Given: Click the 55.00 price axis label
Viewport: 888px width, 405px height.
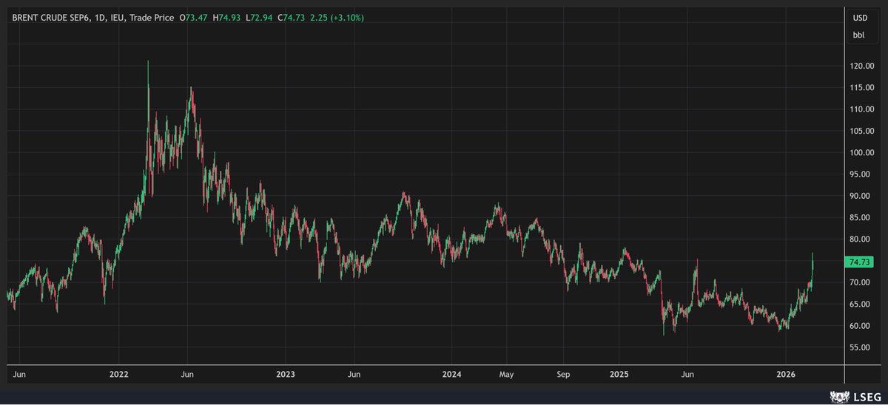Looking at the screenshot, I should (x=861, y=347).
